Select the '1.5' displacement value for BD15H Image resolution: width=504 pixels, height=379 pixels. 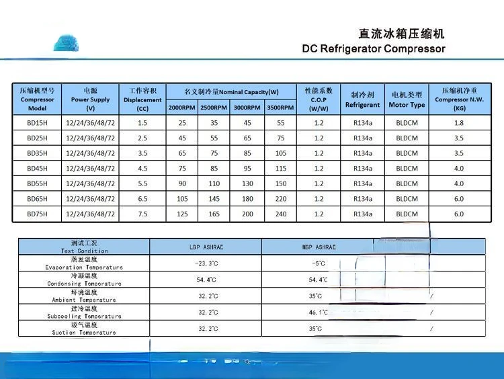142,123
